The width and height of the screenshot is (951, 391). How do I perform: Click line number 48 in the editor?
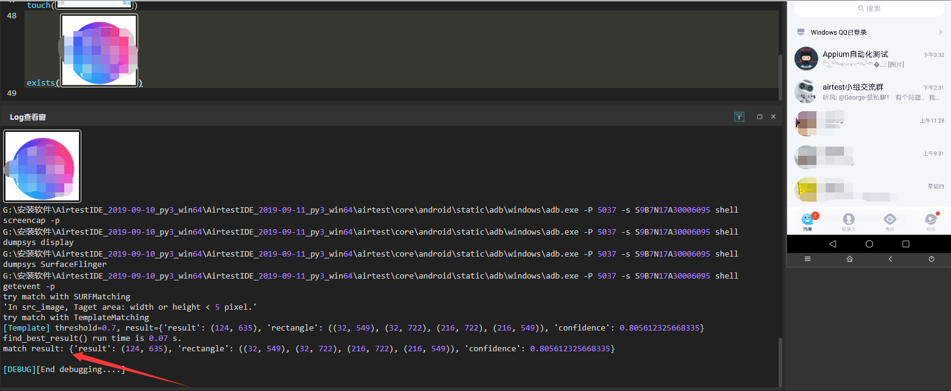tap(12, 15)
